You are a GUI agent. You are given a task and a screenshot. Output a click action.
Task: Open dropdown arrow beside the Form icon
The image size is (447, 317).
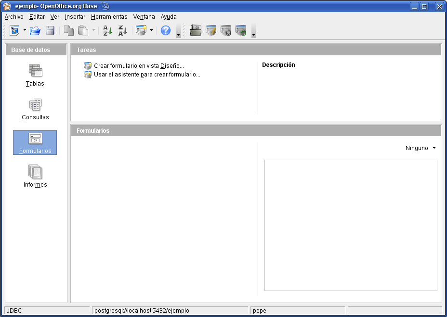tap(151, 30)
